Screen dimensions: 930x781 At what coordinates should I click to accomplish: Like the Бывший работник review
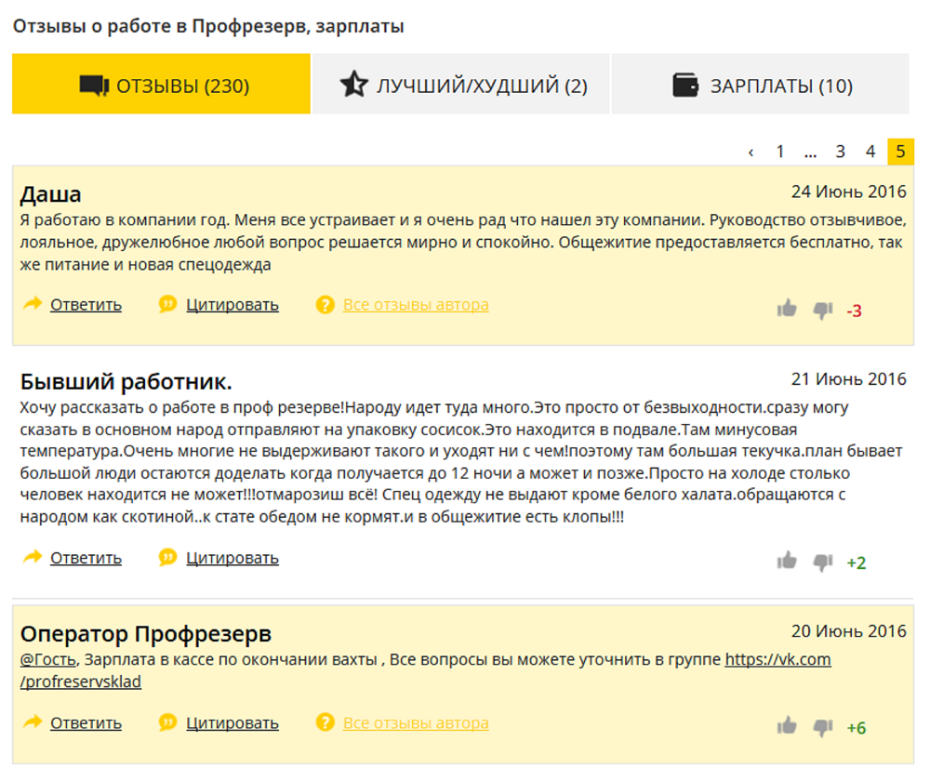[x=787, y=561]
